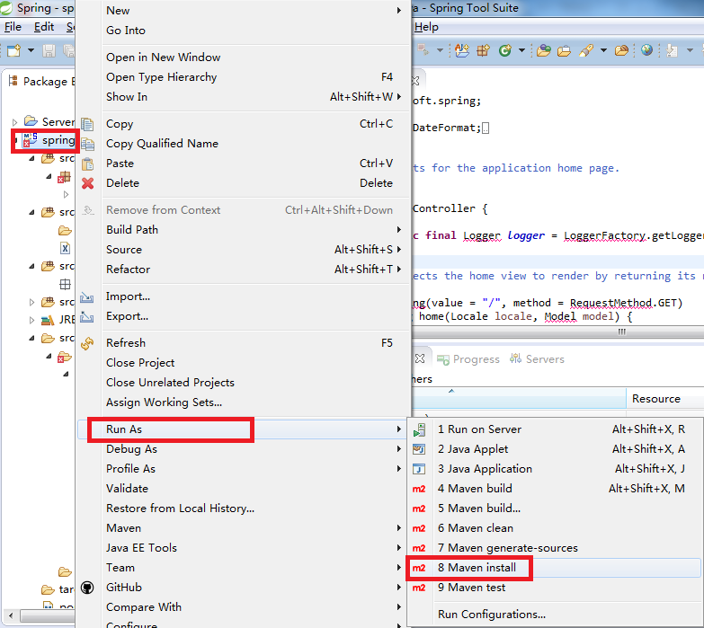Click the m2 icon beside Maven test
This screenshot has height=628, width=704.
point(419,588)
